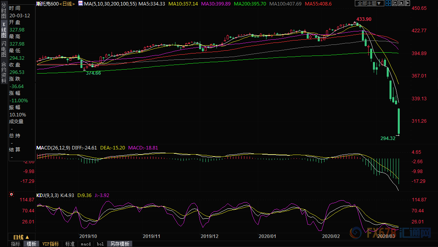Apply the macd template
This screenshot has width=438, height=247.
pyautogui.click(x=86, y=244)
